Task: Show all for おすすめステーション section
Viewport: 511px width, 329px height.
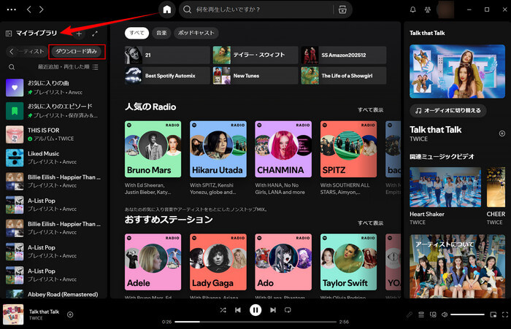Action: (x=370, y=222)
